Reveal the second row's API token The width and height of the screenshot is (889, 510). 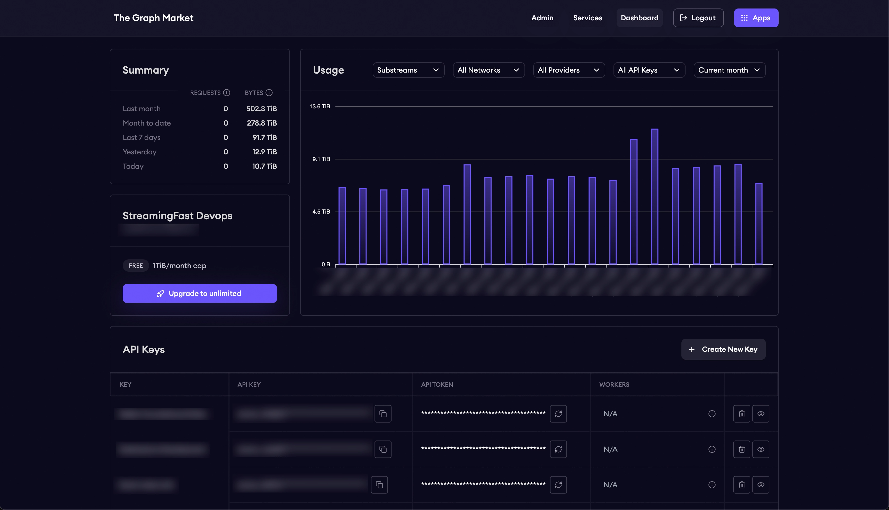760,450
